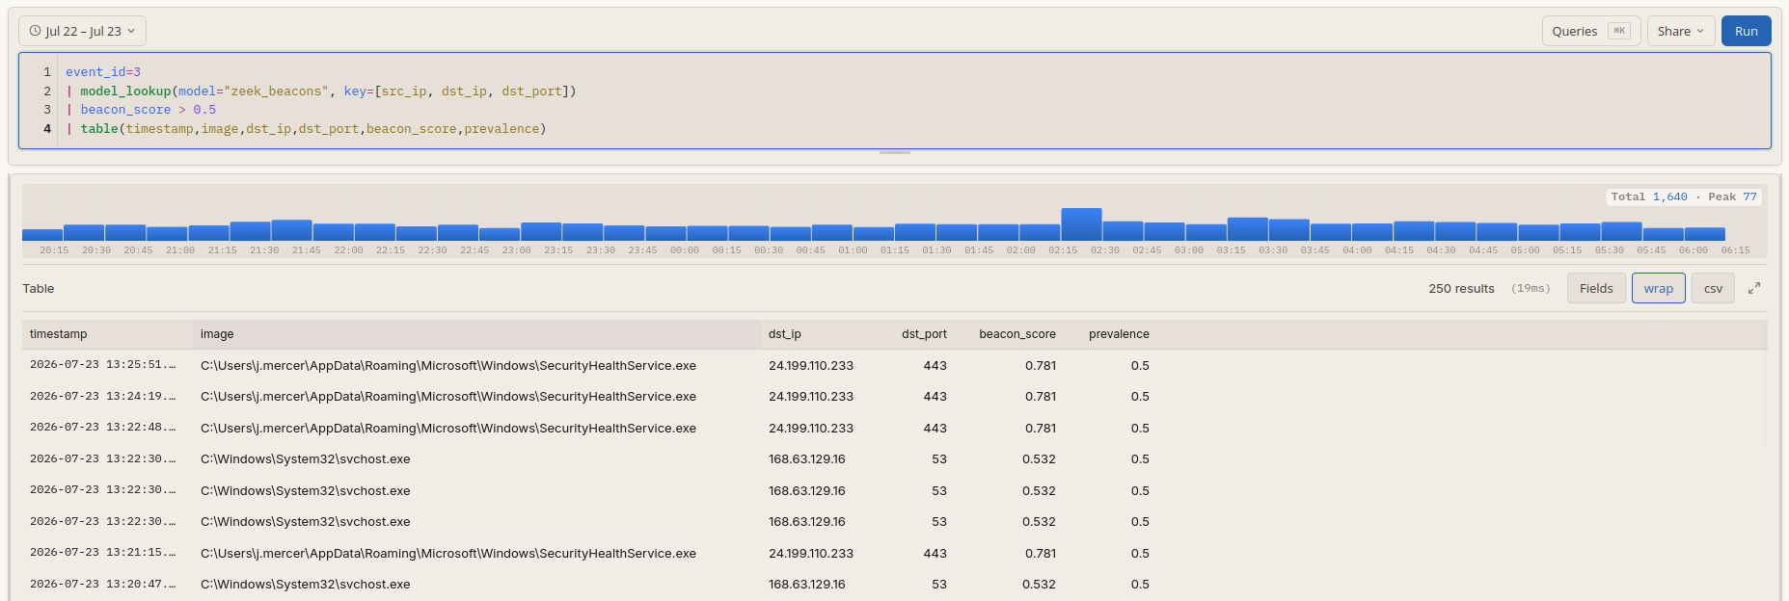Click dst_ip 24.199.110.233 in 13:24:19 row
This screenshot has height=601, width=1789.
(x=811, y=396)
